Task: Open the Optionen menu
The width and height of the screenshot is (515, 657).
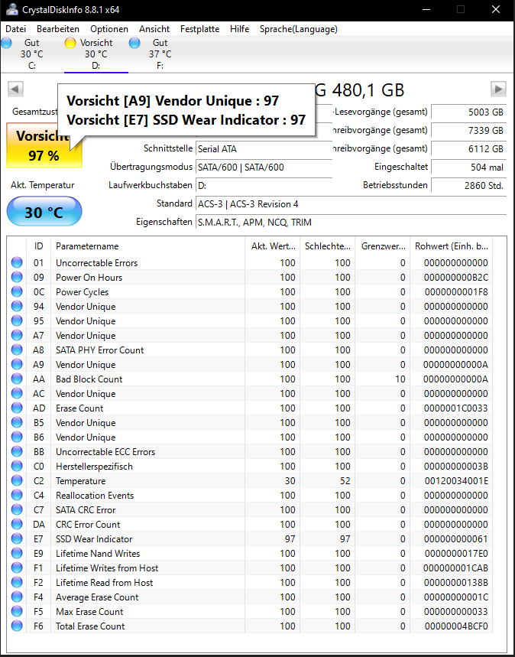Action: click(109, 29)
